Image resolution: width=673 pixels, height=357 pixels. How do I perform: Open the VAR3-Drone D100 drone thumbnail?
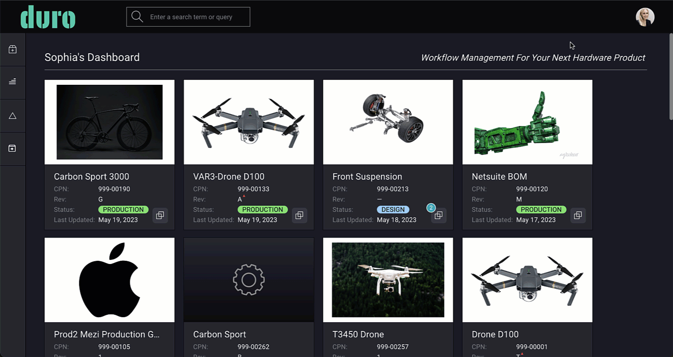[249, 122]
